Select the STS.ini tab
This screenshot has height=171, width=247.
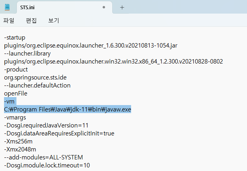click(x=65, y=7)
